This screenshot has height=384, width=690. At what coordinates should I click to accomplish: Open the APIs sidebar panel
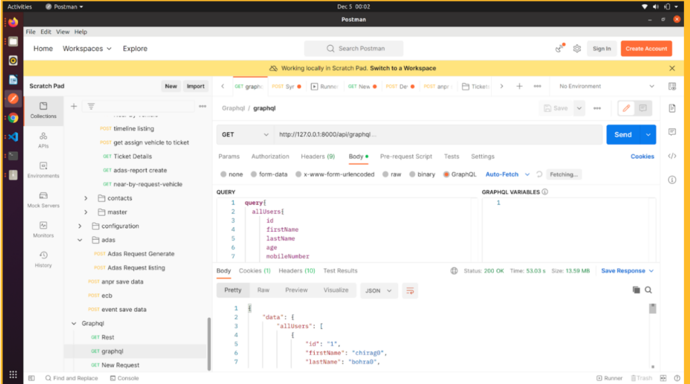tap(43, 140)
